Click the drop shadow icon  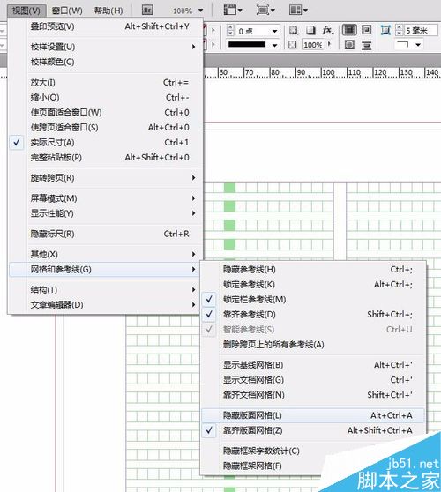310,30
